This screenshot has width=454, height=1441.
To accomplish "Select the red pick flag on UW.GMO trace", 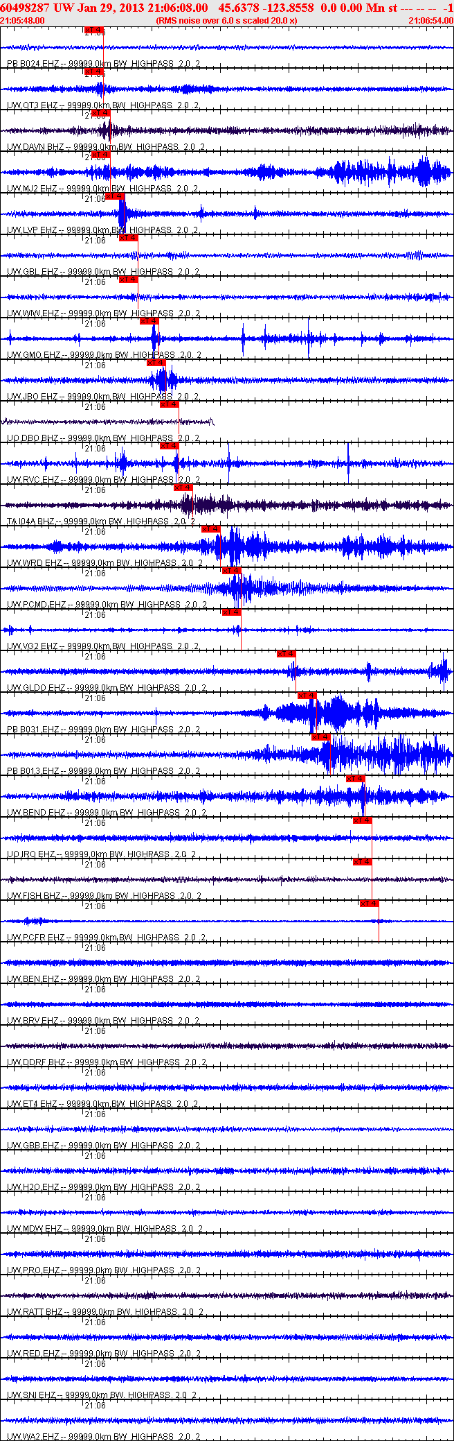I will pyautogui.click(x=149, y=321).
